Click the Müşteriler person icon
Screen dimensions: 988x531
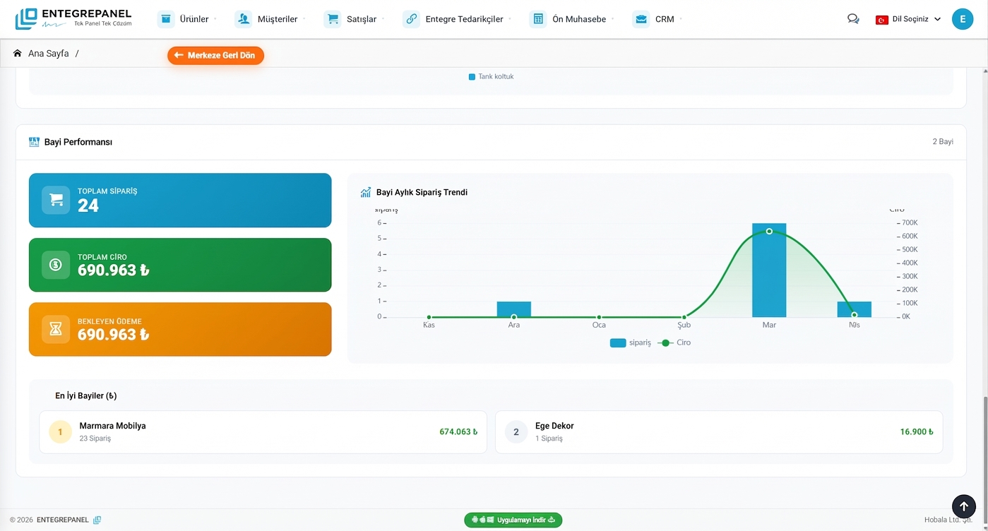tap(244, 19)
